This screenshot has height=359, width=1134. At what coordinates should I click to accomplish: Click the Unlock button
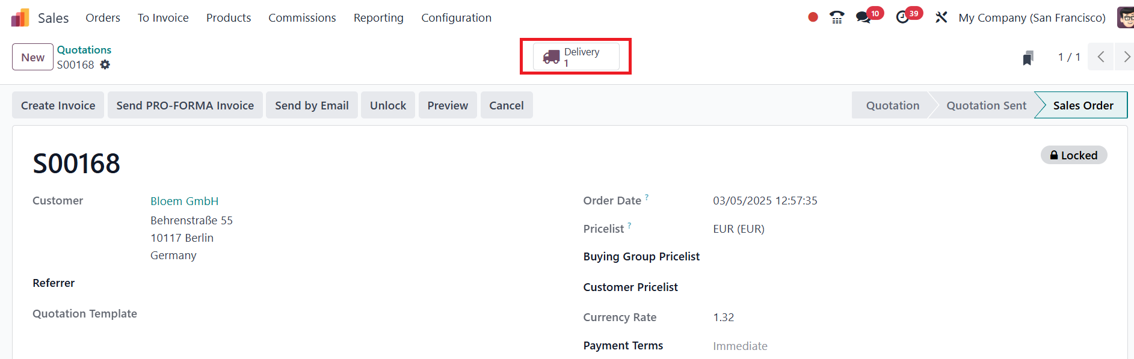pos(388,105)
